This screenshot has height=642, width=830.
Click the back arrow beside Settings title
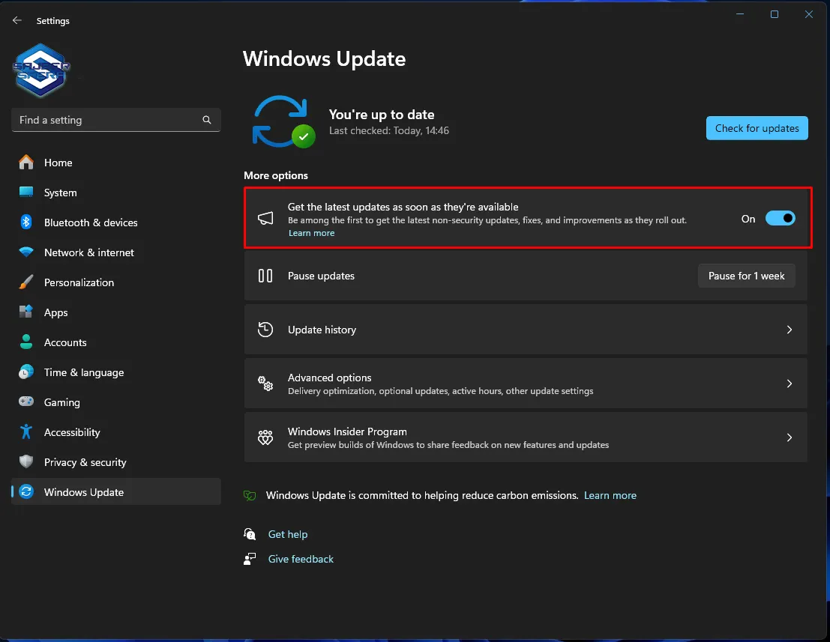tap(17, 20)
